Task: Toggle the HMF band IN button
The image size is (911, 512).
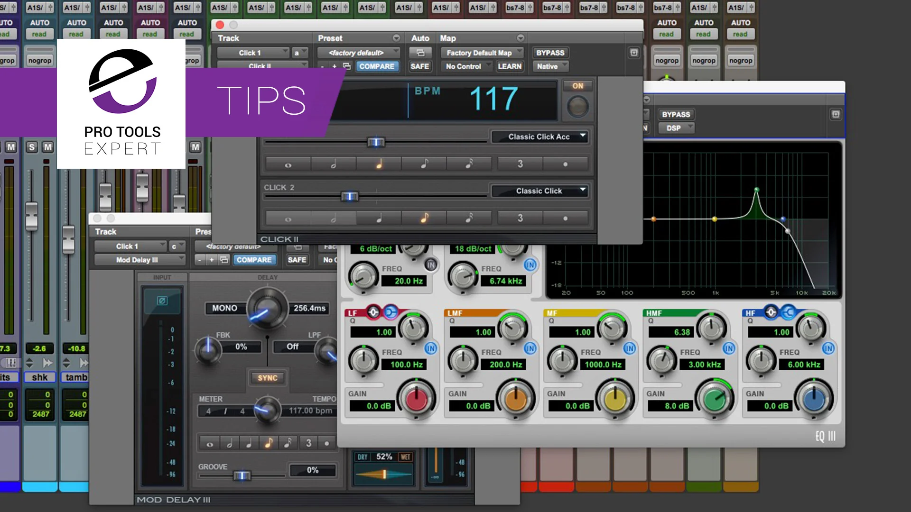Action: point(729,348)
